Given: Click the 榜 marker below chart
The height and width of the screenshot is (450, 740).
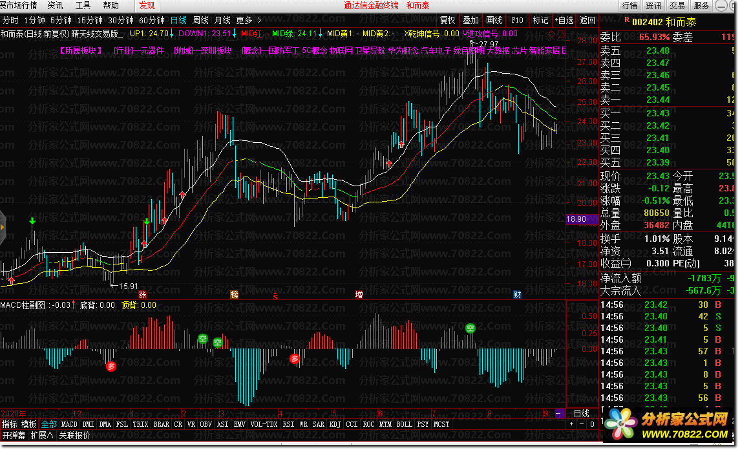Looking at the screenshot, I should [x=234, y=295].
